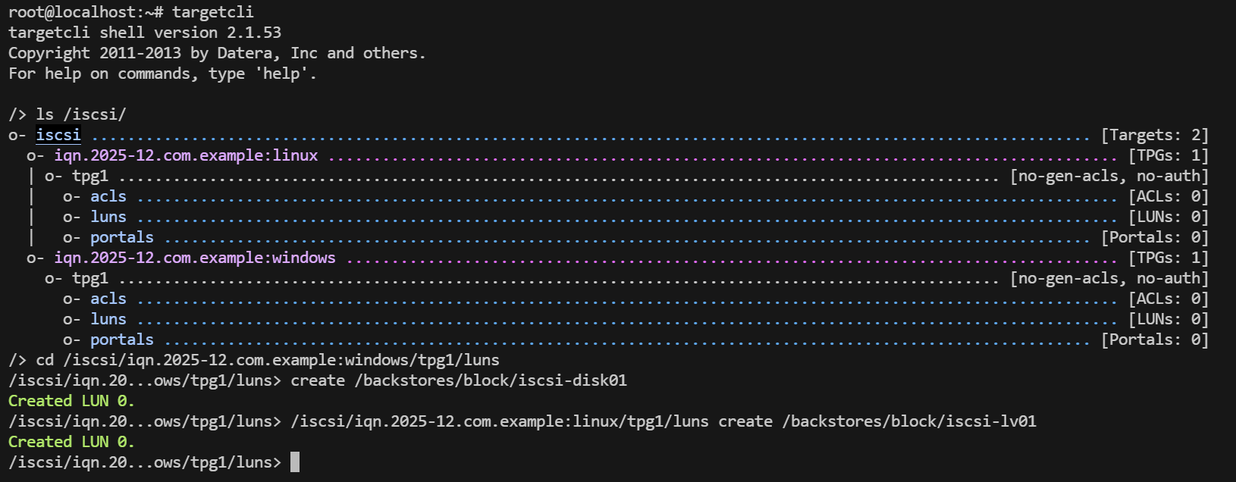
Task: Click the /backstores/block/iscsi-lv01 path text
Action: [909, 421]
